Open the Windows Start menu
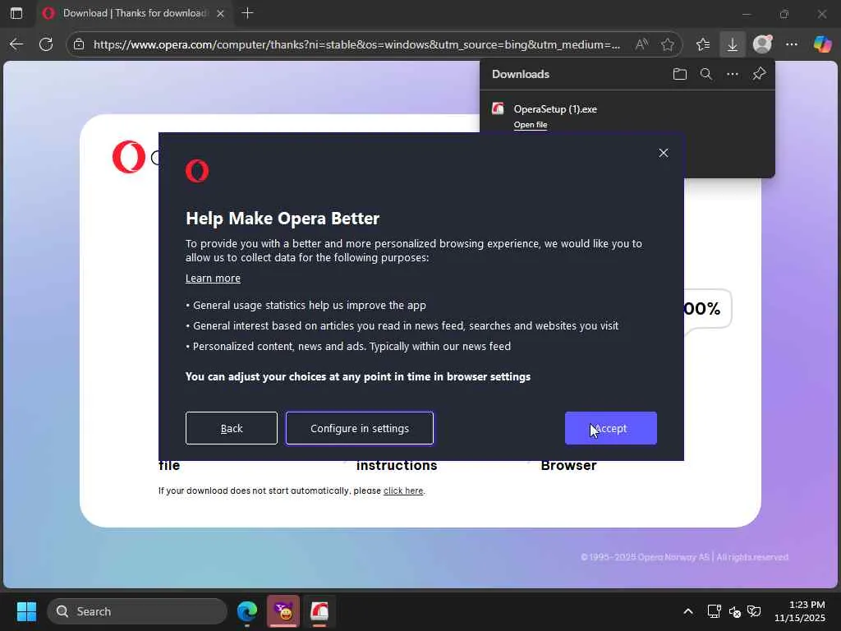Screen dimensions: 841x631 coord(26,611)
